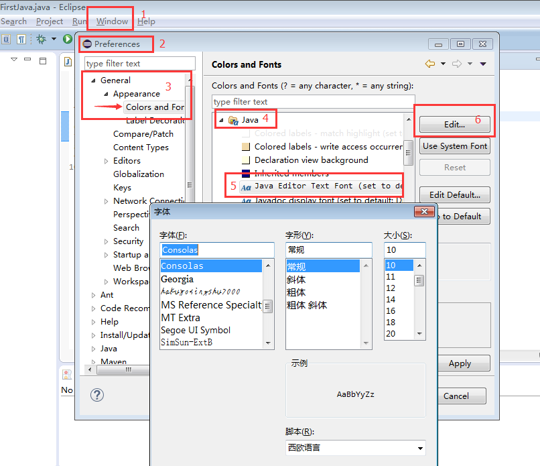Click Inherited members dark blue swatch
Viewport: 540px width, 466px height.
(x=246, y=174)
